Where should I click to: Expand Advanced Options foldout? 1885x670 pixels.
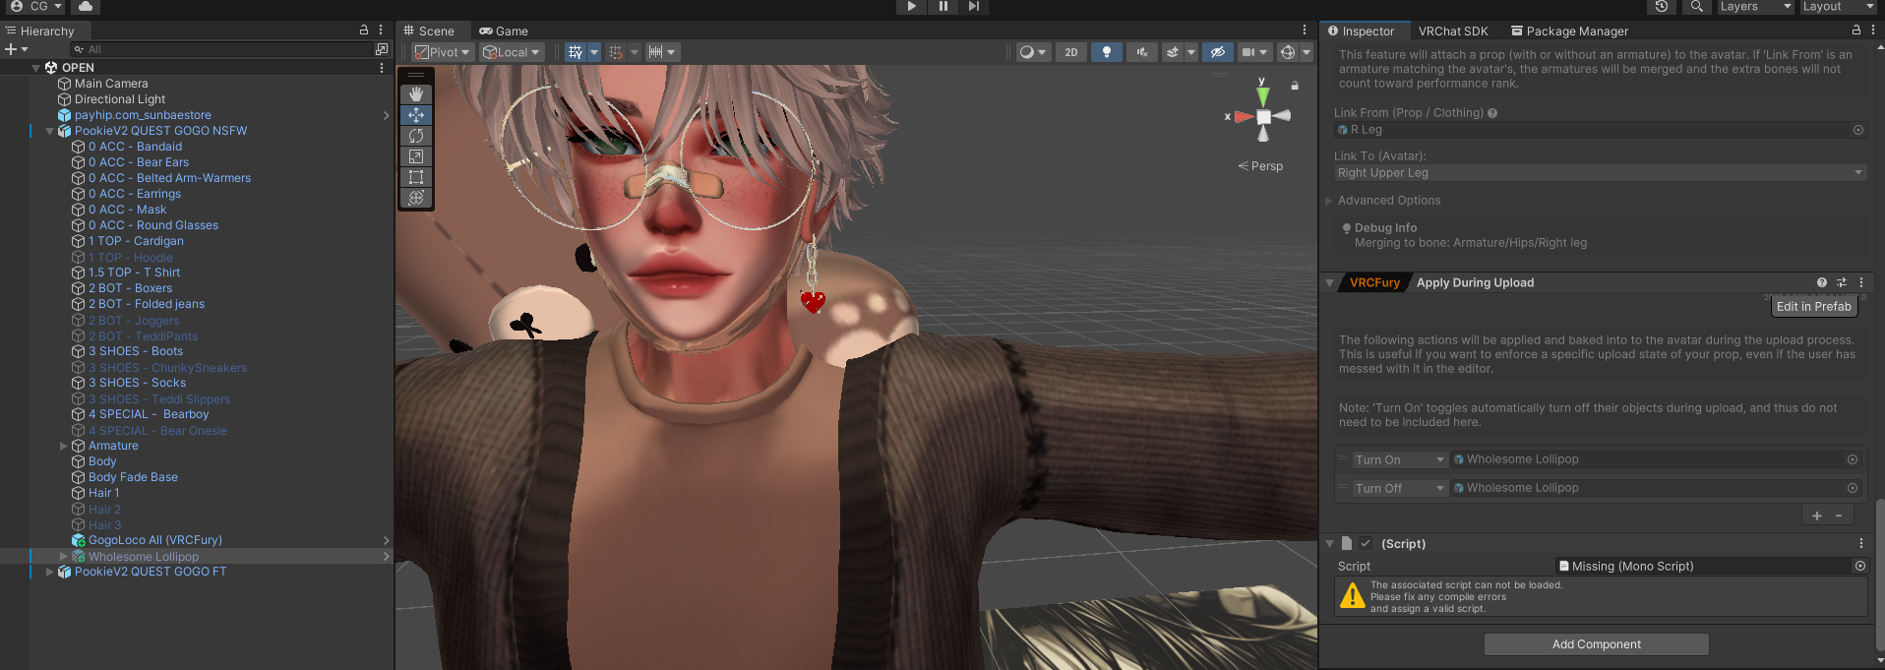(1329, 201)
